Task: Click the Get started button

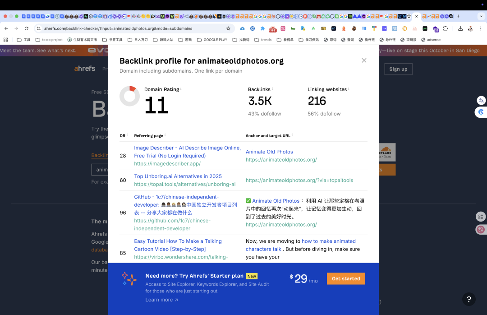Action: [346, 278]
